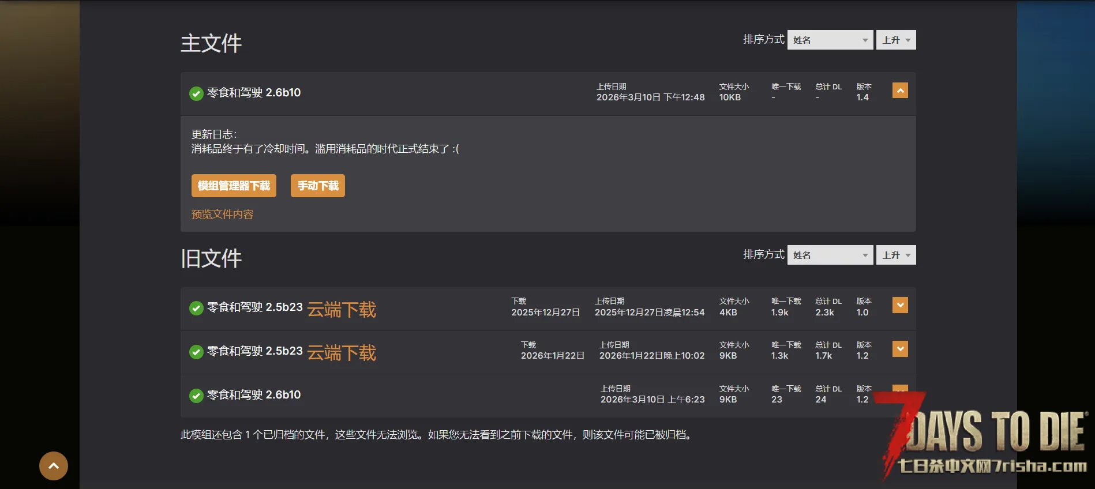Click the 手动下载 button
Viewport: 1095px width, 489px height.
point(317,186)
